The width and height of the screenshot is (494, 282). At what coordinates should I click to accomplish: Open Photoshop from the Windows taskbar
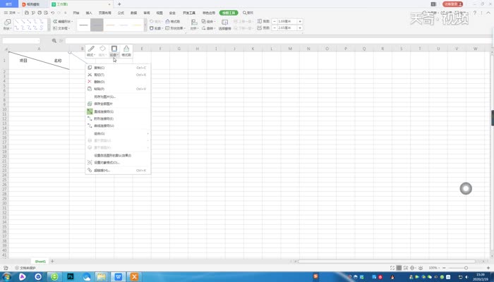click(x=71, y=276)
